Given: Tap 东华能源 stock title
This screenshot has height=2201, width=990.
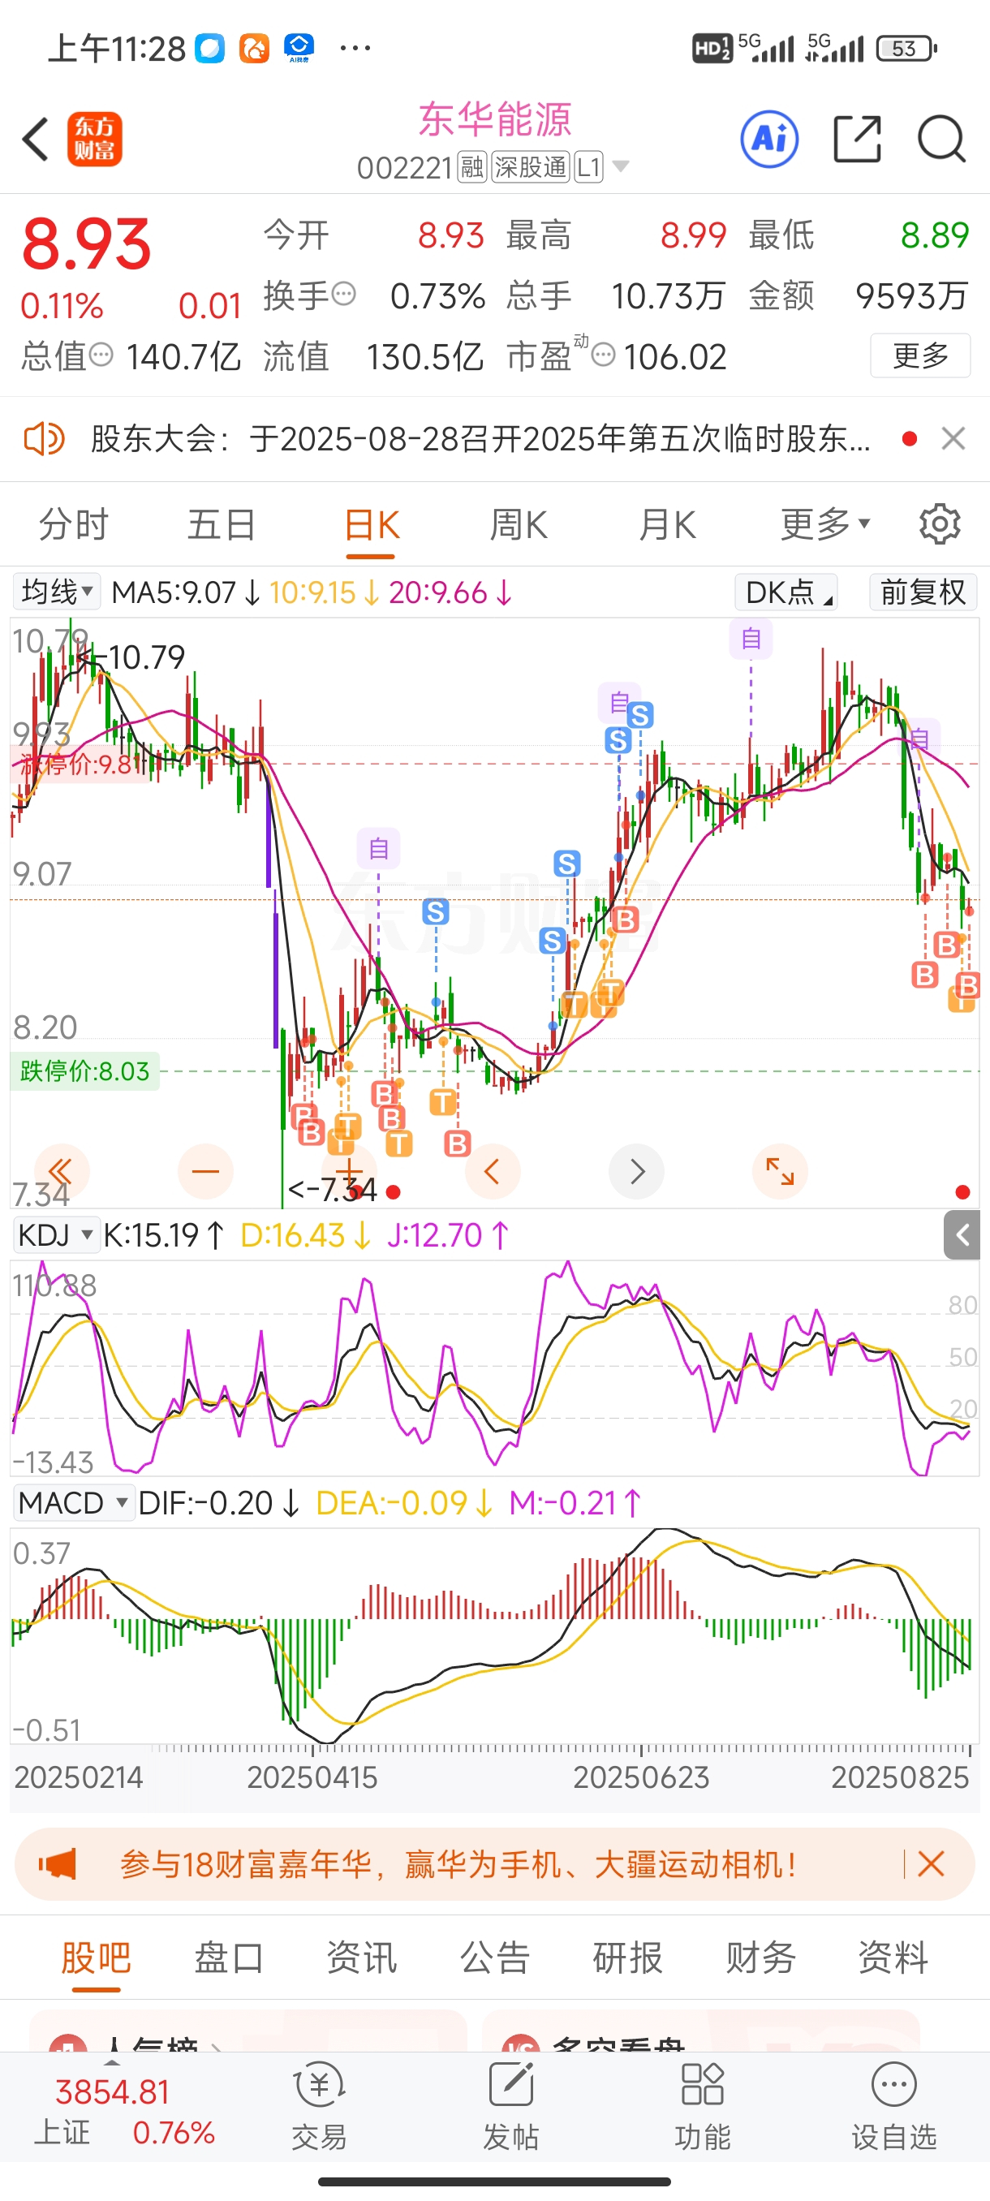Looking at the screenshot, I should pos(494,118).
